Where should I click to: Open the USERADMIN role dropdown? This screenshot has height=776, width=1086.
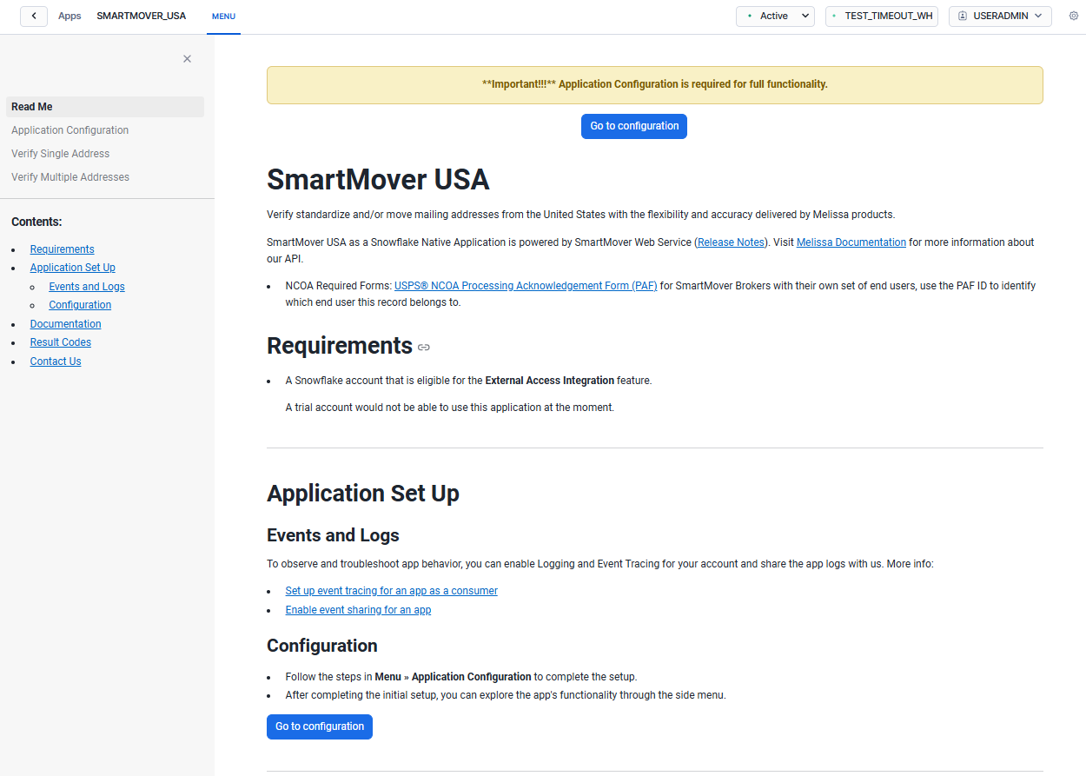pyautogui.click(x=1000, y=16)
